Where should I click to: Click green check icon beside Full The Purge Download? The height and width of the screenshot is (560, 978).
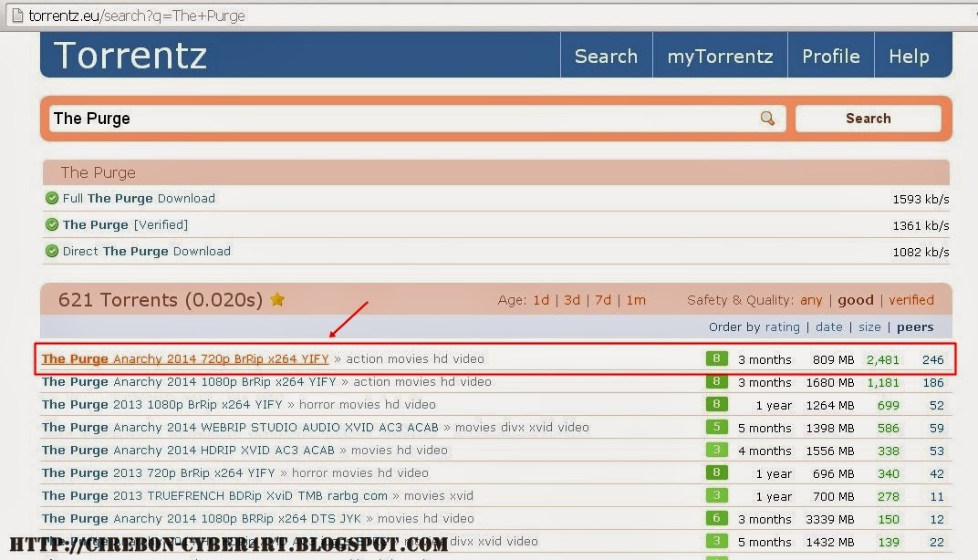52,198
